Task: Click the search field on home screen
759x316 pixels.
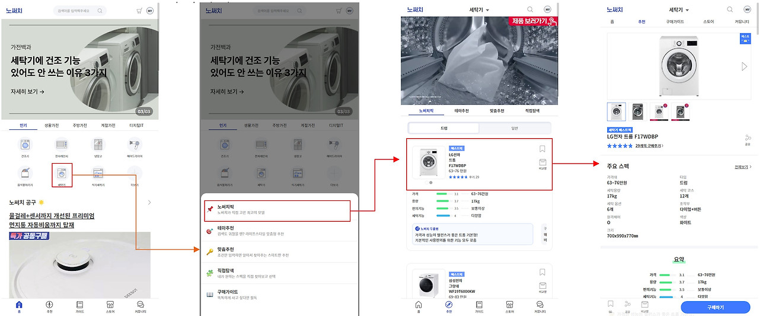Action: 80,11
